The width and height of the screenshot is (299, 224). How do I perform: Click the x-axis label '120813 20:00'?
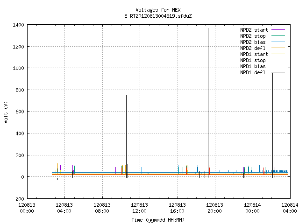(214, 208)
